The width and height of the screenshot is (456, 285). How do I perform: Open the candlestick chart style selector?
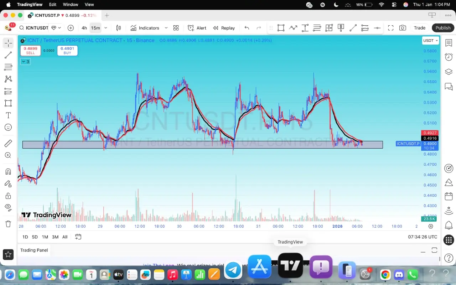119,28
